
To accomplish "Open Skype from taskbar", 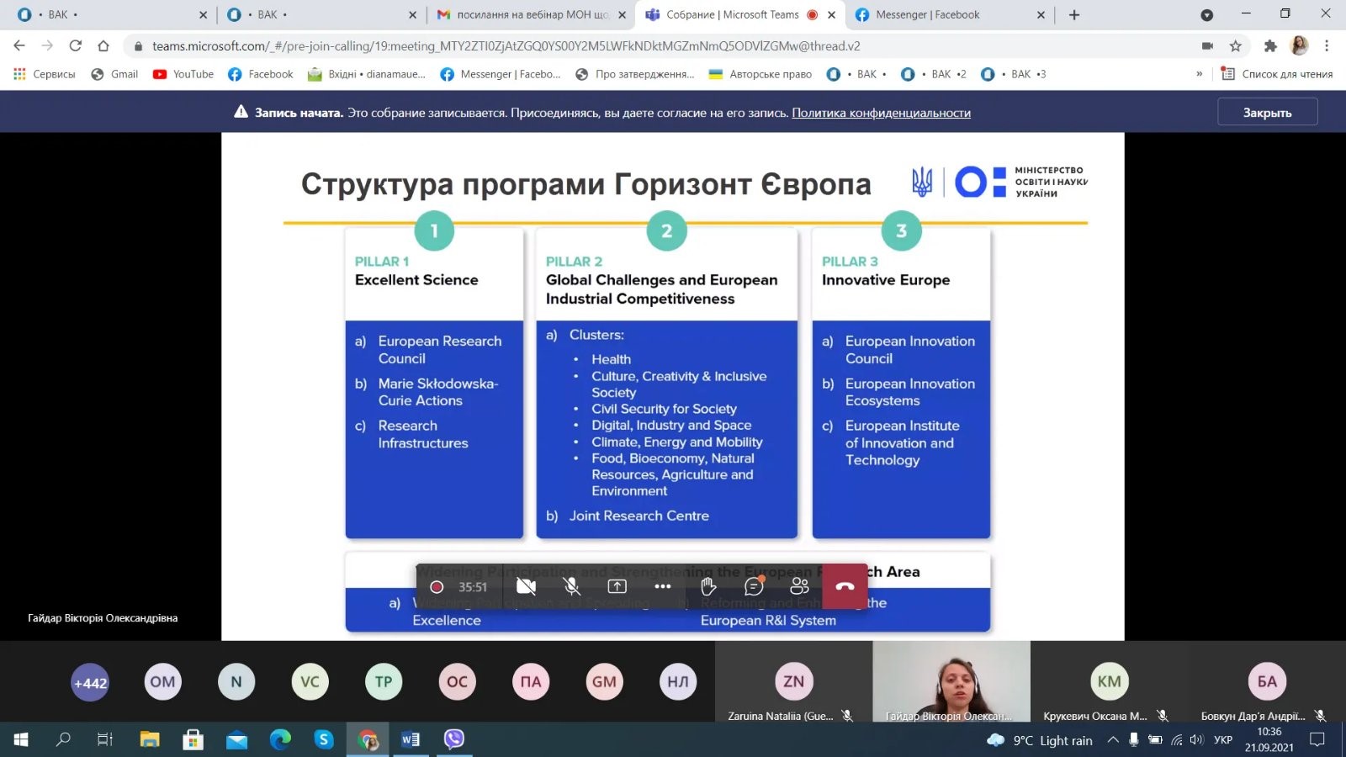I will tap(324, 739).
